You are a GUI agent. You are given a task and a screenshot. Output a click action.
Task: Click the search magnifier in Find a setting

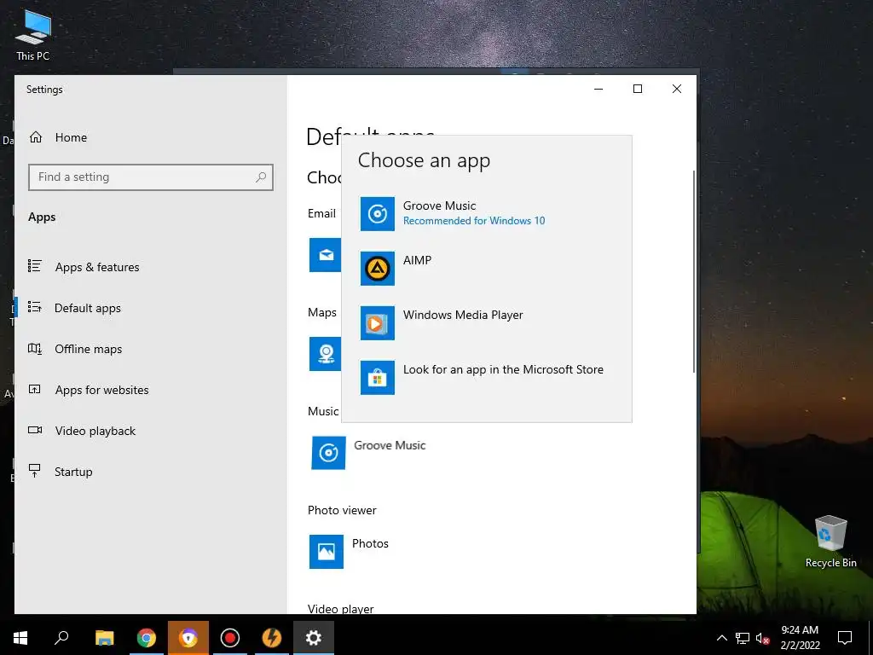coord(261,177)
